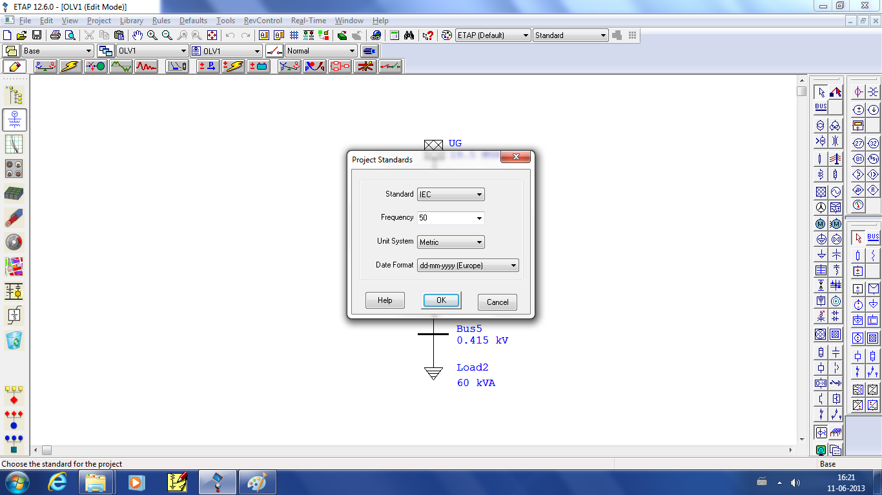Select the Load Flow Analysis mode icon
This screenshot has height=495, width=882.
coord(45,66)
